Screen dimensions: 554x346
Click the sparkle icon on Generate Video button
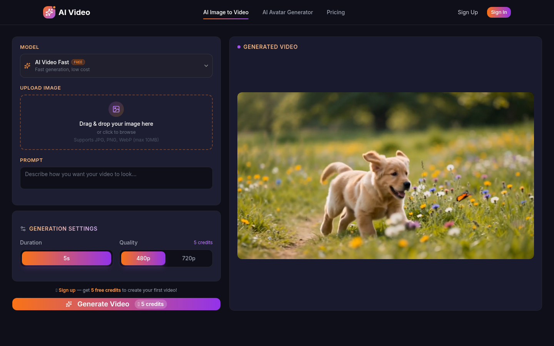pos(69,304)
